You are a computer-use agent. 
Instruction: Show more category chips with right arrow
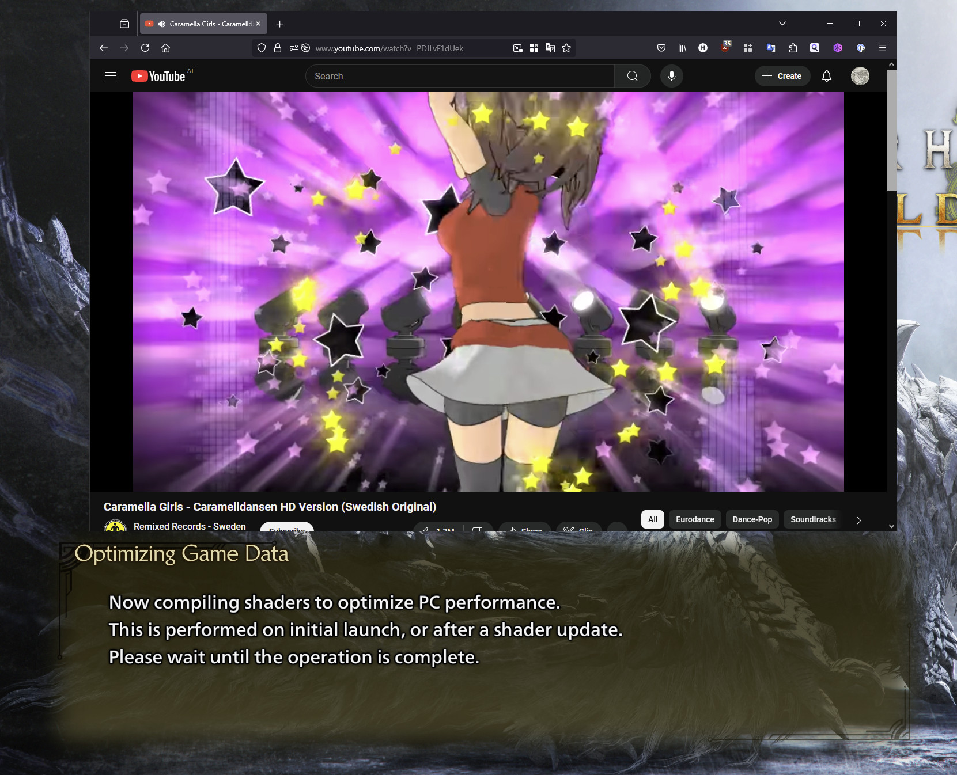tap(858, 520)
